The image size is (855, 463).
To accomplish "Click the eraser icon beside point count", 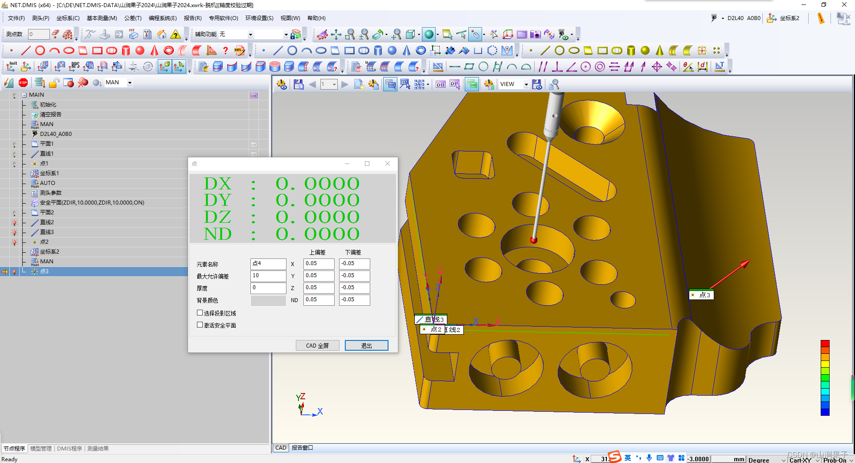I will click(55, 34).
